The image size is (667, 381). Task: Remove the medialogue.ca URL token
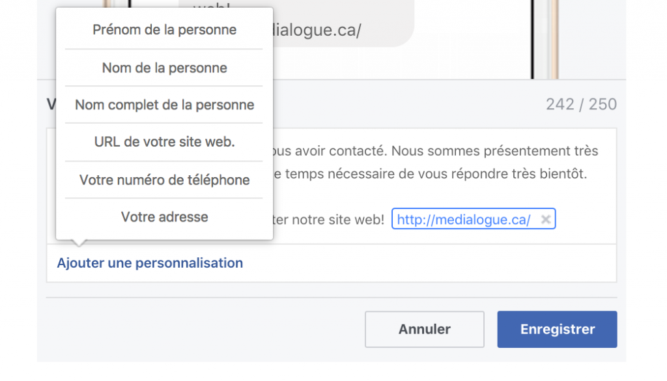click(545, 219)
